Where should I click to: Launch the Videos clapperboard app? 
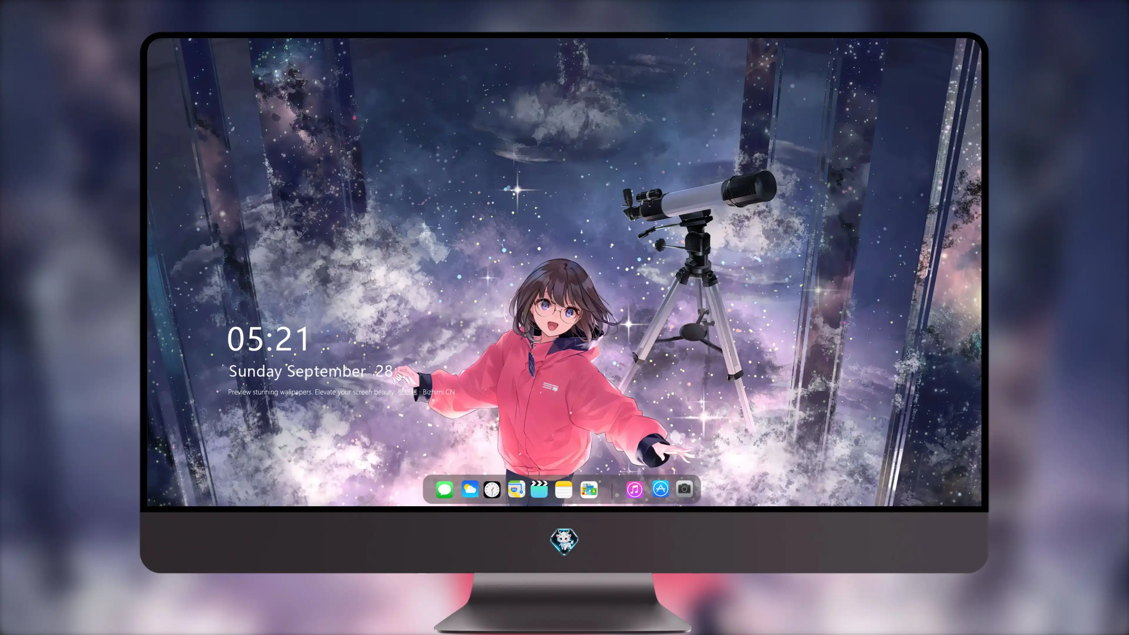pos(539,489)
